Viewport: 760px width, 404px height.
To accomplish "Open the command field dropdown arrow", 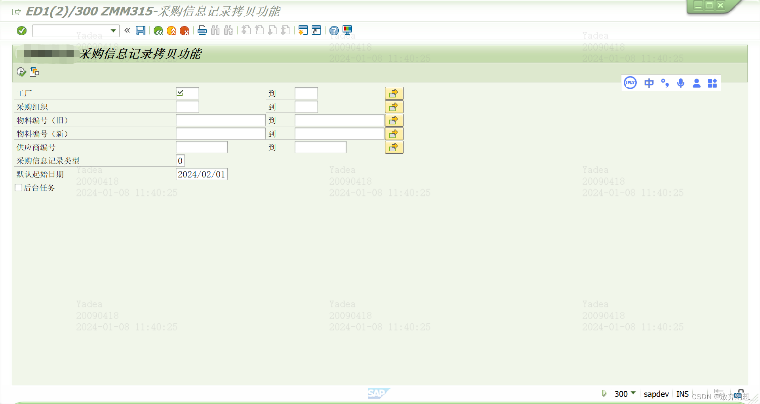I will pyautogui.click(x=113, y=30).
